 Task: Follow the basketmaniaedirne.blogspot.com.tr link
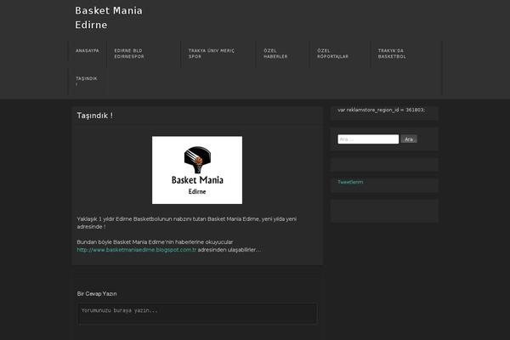coord(137,250)
